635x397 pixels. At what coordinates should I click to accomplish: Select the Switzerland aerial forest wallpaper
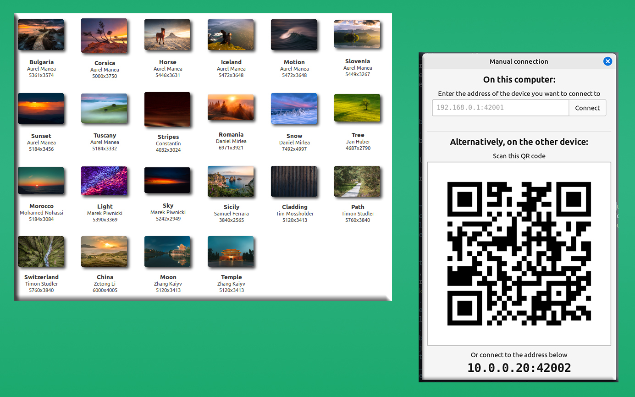click(x=41, y=252)
